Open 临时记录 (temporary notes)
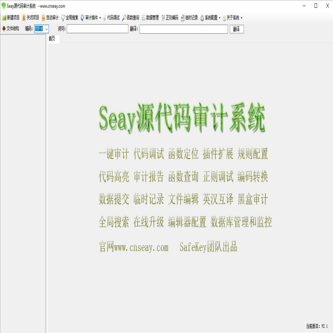The image size is (333, 333). 189,17
